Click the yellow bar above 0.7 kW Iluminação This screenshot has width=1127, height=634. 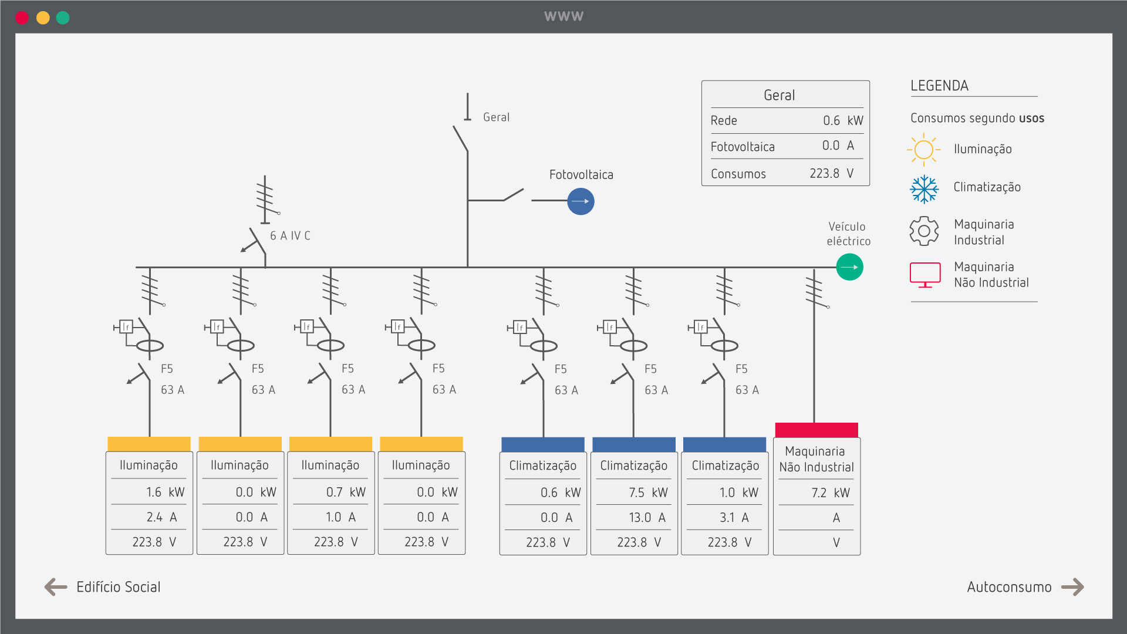pyautogui.click(x=330, y=444)
